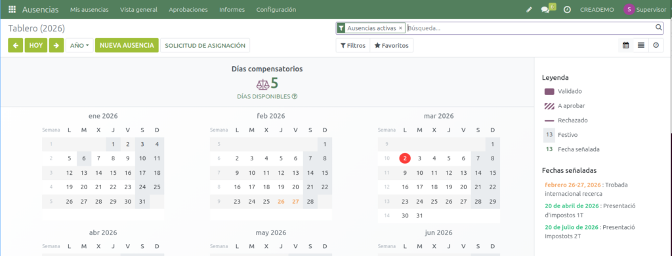Click the Validado legend color swatch
This screenshot has width=672, height=256.
549,92
